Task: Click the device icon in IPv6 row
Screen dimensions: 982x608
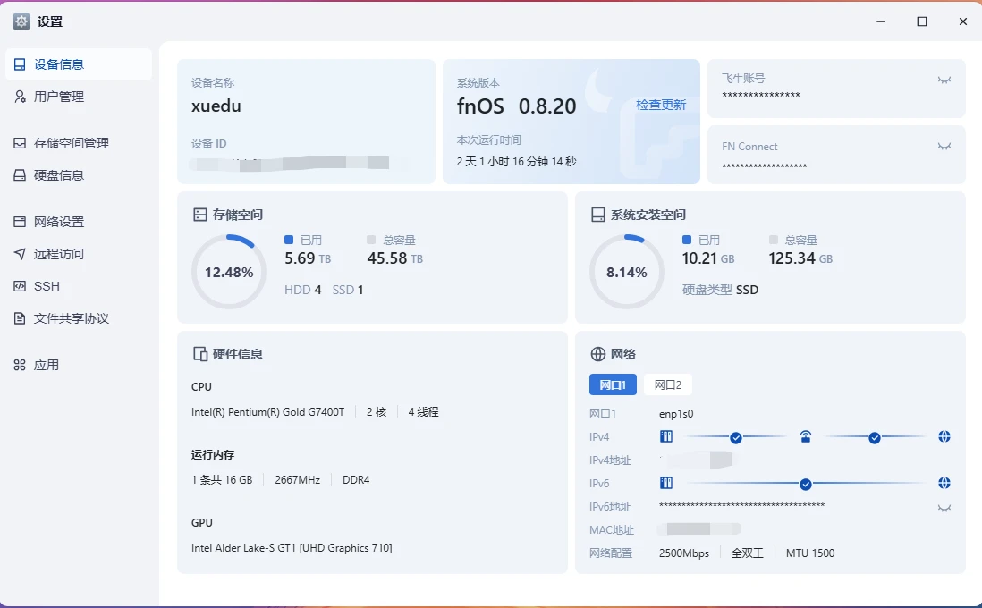Action: coord(665,484)
